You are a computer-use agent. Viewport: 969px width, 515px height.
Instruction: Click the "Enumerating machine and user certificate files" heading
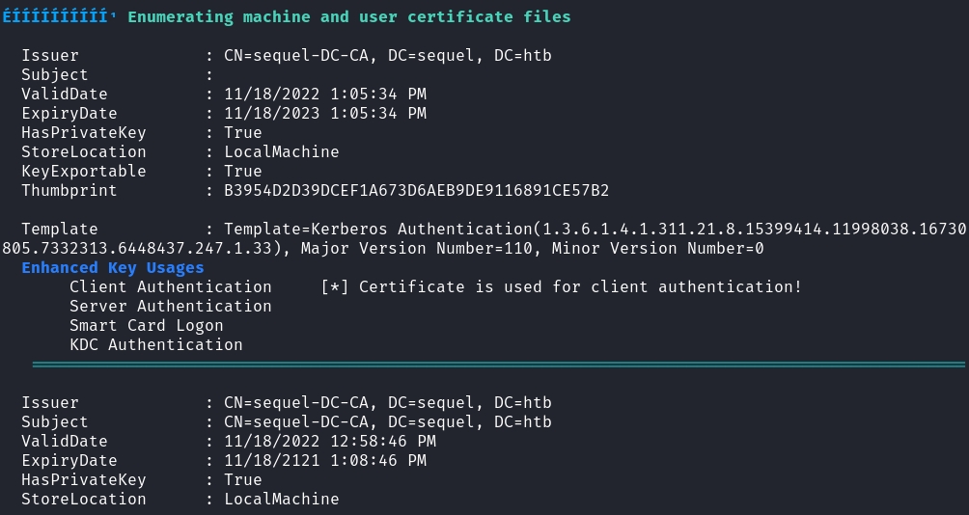(x=348, y=16)
